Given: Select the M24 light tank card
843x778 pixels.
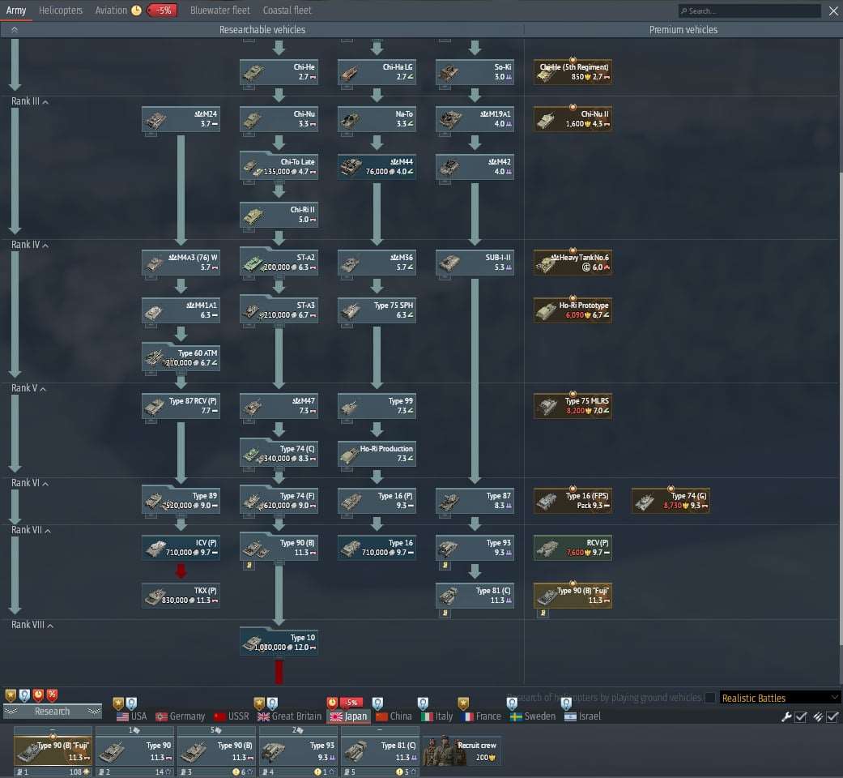Looking at the screenshot, I should point(181,119).
